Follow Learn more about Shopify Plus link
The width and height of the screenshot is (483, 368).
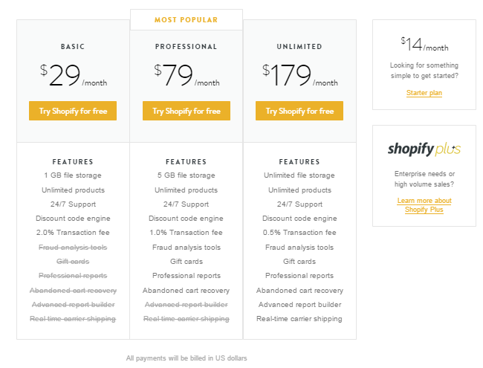[424, 205]
